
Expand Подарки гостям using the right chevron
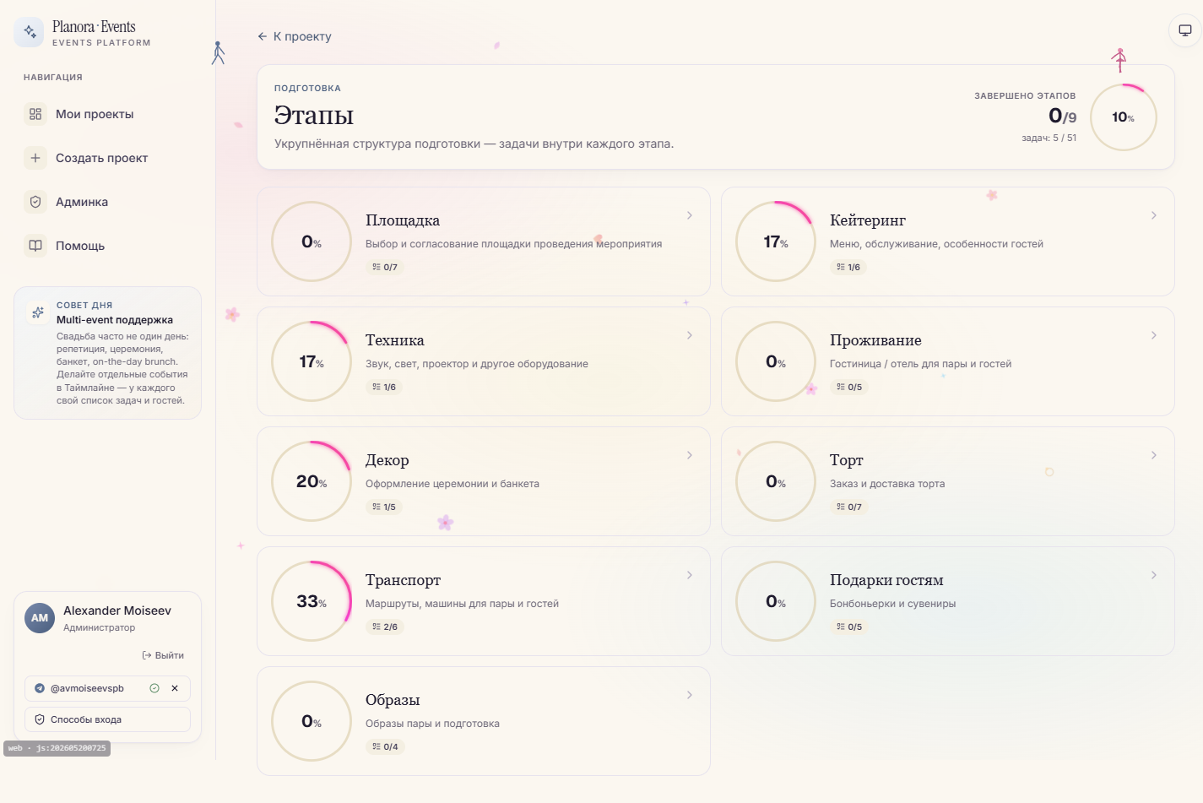1154,575
